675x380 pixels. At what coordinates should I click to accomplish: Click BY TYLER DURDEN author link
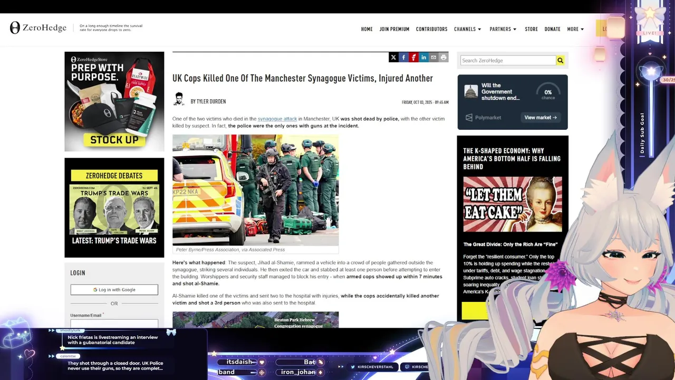(208, 101)
